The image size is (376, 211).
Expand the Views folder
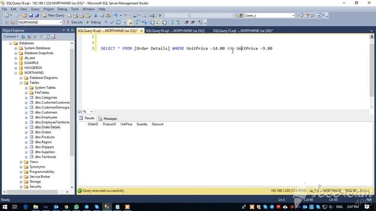coord(21,162)
